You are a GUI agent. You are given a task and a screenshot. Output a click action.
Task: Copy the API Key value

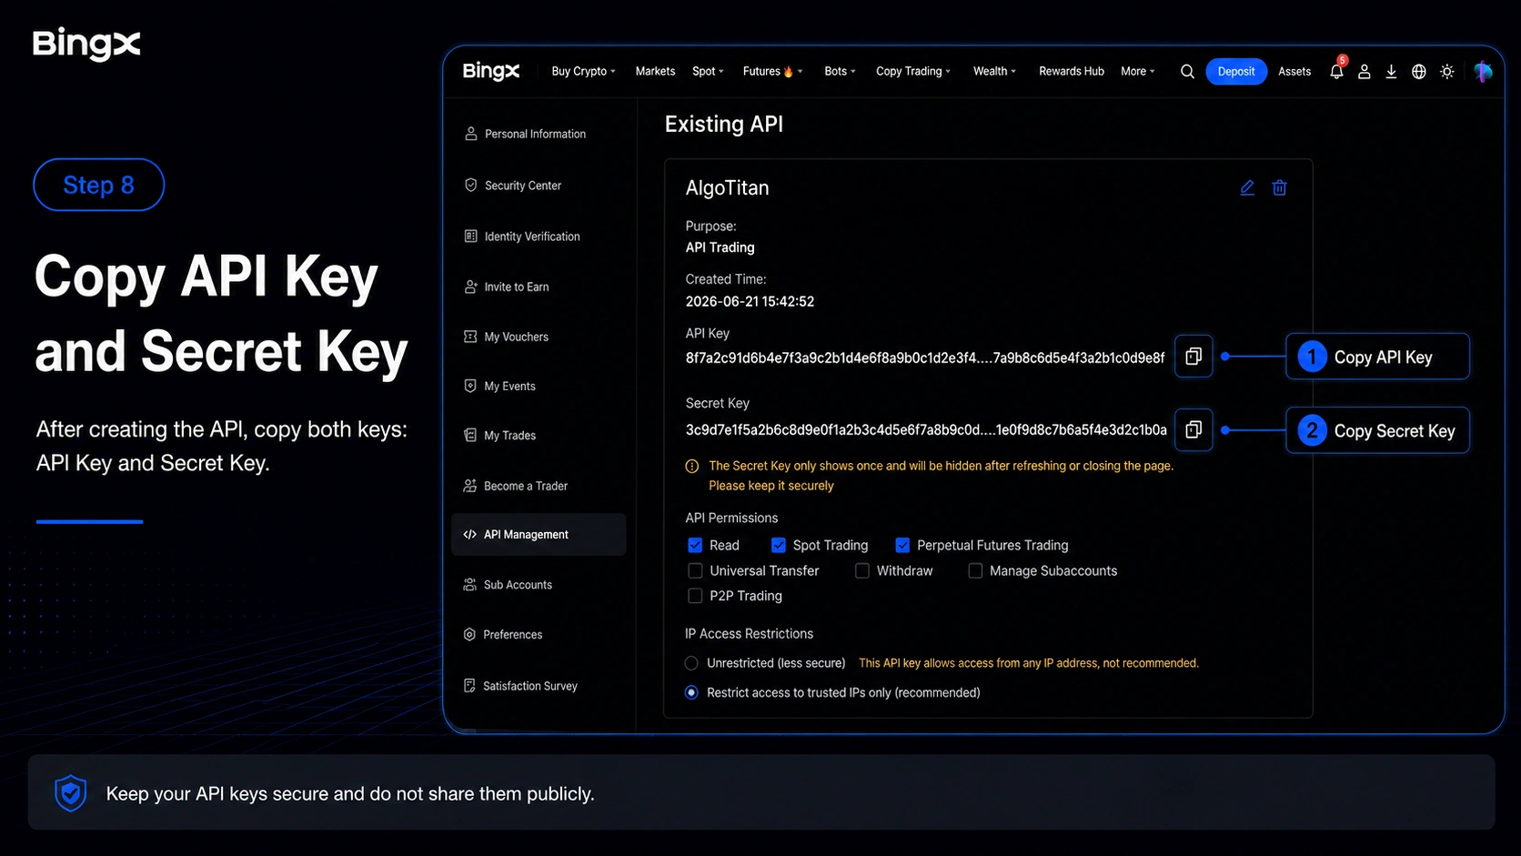(1194, 357)
